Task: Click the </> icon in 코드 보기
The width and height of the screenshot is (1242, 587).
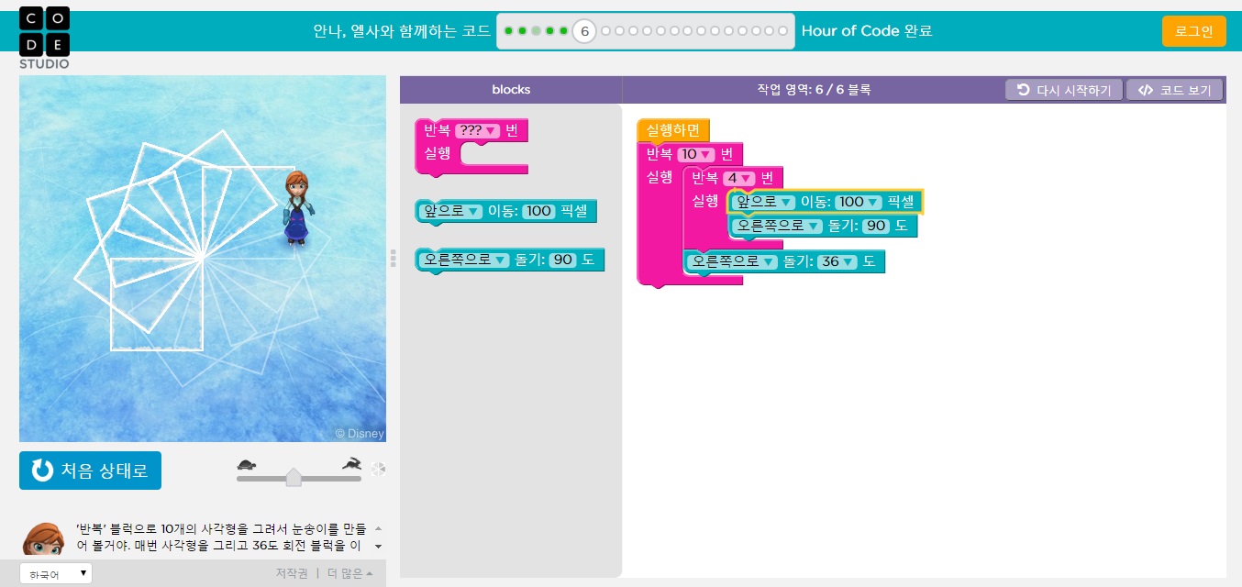Action: [x=1144, y=90]
